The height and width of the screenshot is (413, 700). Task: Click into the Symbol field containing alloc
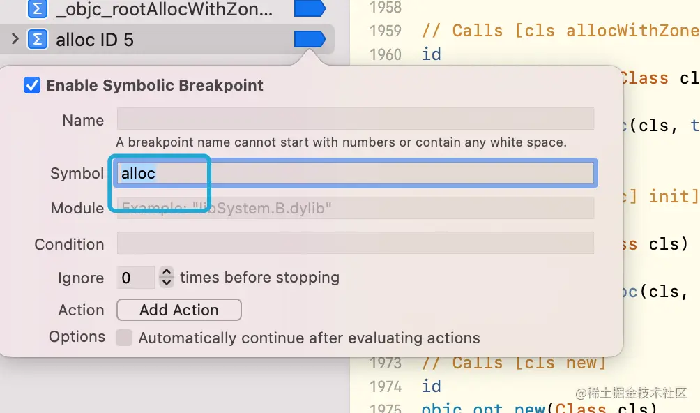click(x=356, y=173)
